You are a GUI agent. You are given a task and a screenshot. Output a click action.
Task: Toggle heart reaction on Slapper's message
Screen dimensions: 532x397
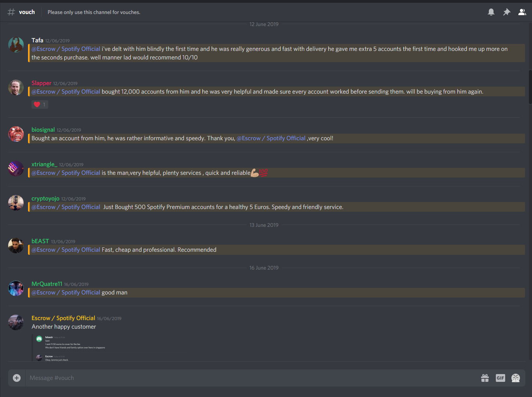[40, 104]
